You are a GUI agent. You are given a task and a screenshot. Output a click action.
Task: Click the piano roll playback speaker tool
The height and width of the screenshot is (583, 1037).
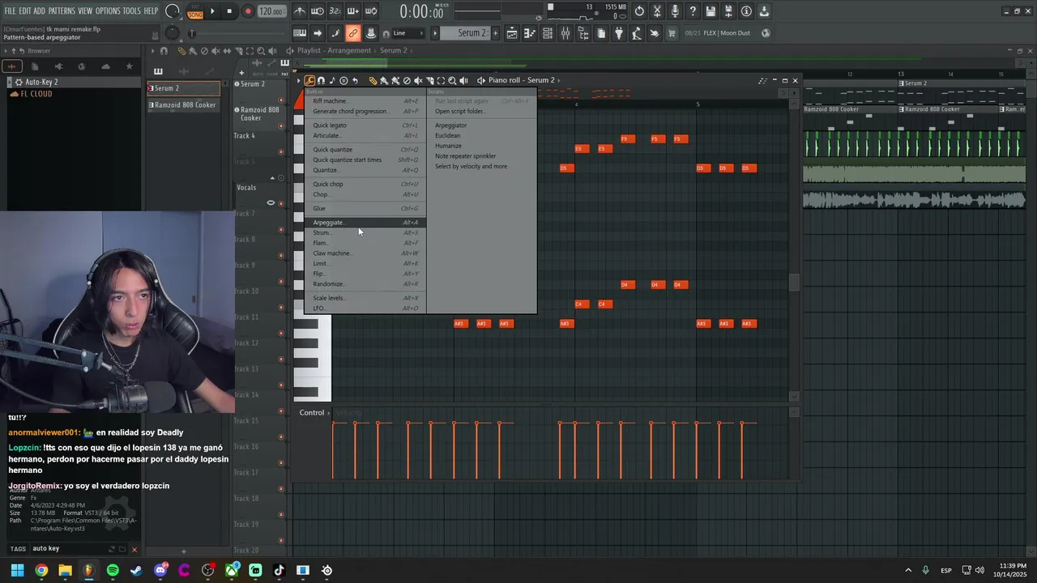tap(463, 80)
